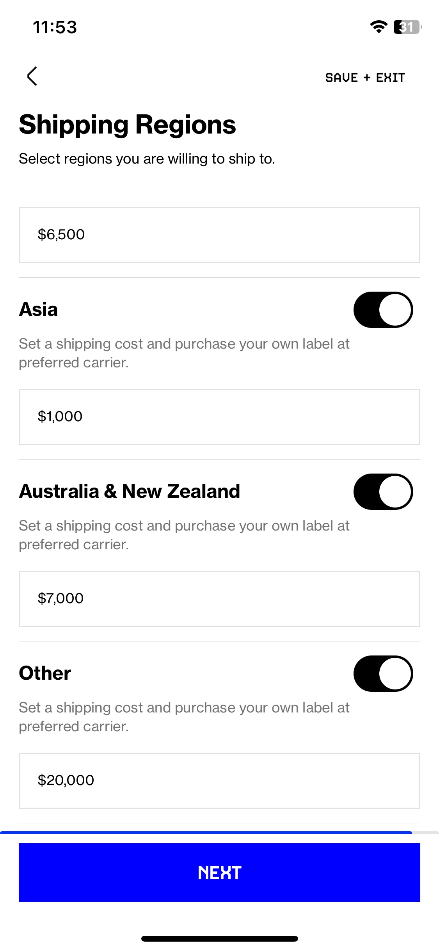Edit the $1,000 Asia shipping cost
The height and width of the screenshot is (951, 439).
pos(219,417)
